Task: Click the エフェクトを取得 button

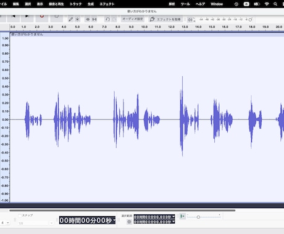Action: pyautogui.click(x=165, y=19)
